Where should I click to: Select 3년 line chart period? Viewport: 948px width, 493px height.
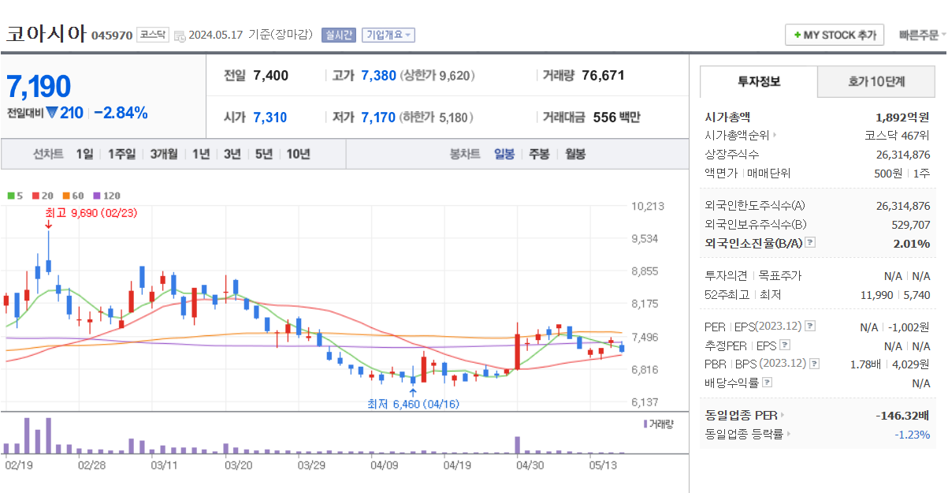[x=232, y=154]
